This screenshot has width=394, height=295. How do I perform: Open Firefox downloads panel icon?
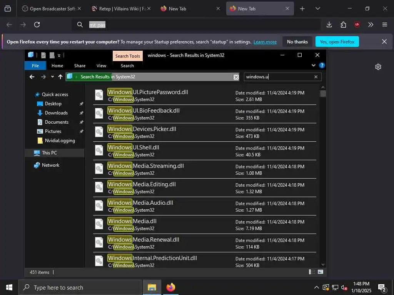tap(329, 25)
